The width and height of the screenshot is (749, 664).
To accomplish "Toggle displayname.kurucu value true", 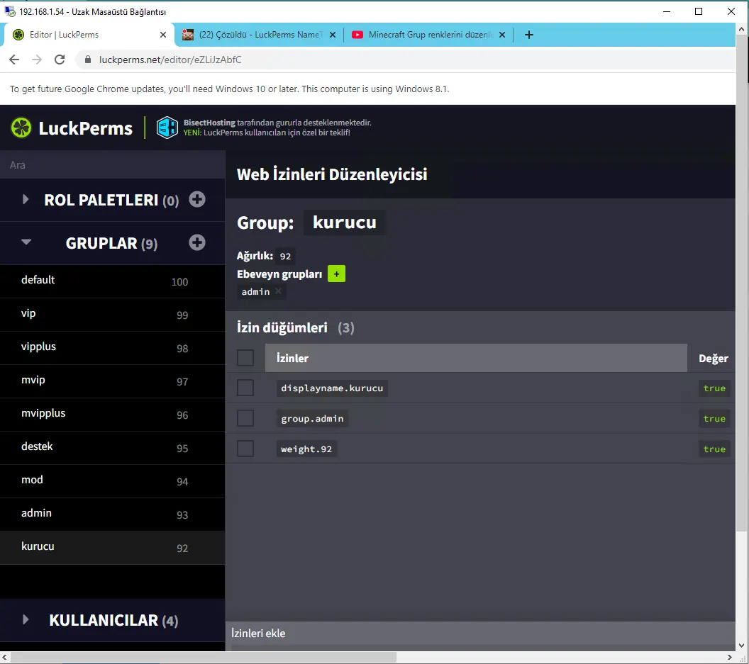I will (x=714, y=388).
